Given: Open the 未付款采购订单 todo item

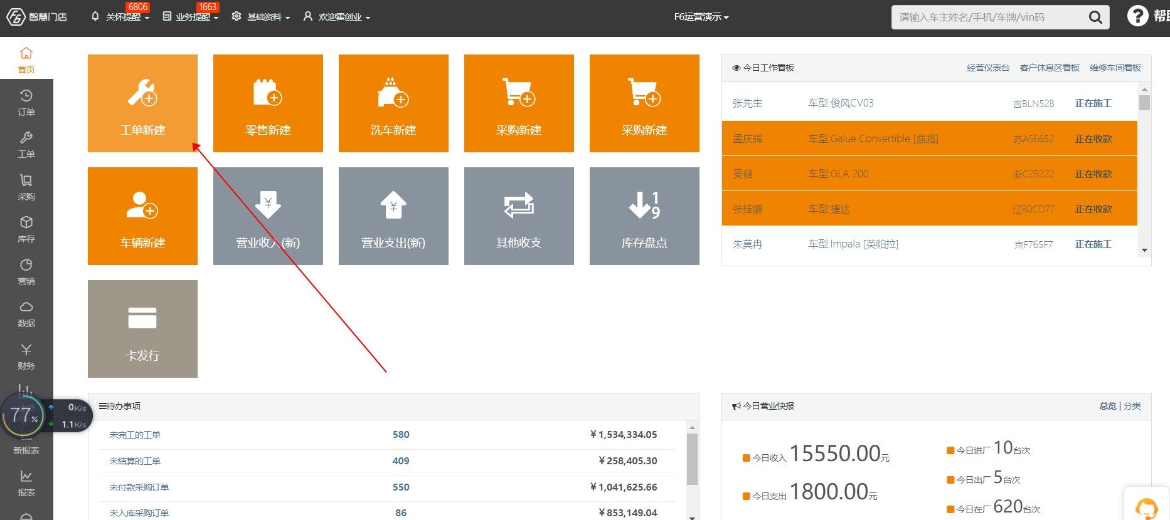Looking at the screenshot, I should tap(139, 487).
